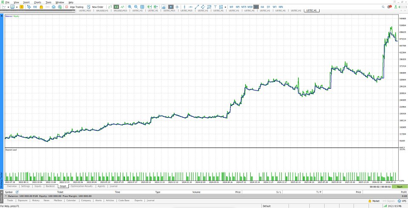Select the text label tool
The height and width of the screenshot is (208, 408).
(215, 7)
